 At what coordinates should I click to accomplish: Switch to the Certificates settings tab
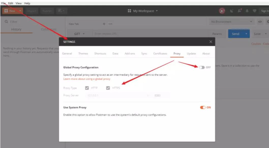coord(160,54)
